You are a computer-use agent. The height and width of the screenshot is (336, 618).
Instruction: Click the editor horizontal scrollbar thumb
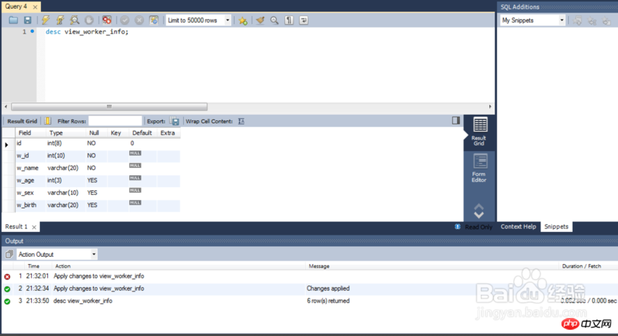click(x=109, y=107)
